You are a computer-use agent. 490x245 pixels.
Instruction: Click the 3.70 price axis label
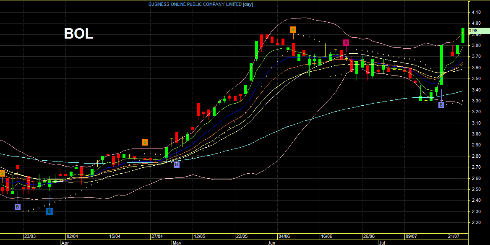coord(477,57)
